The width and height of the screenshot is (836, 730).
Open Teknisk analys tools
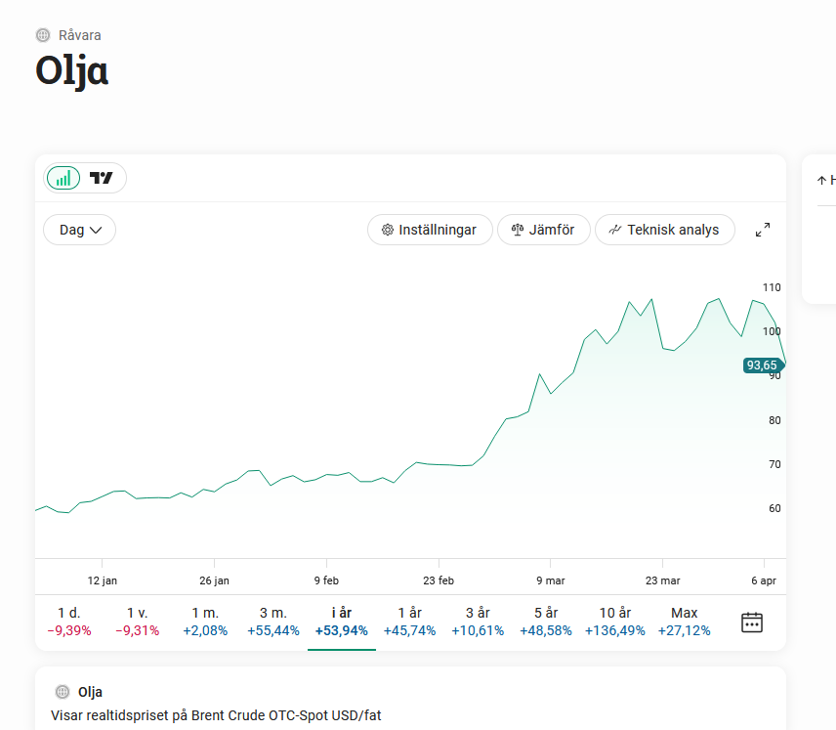coord(665,230)
